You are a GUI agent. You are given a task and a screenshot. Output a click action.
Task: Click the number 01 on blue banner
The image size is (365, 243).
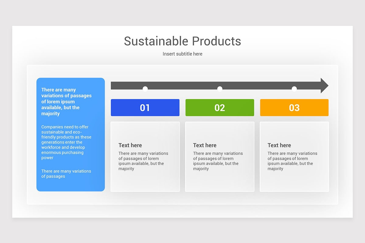click(x=145, y=108)
